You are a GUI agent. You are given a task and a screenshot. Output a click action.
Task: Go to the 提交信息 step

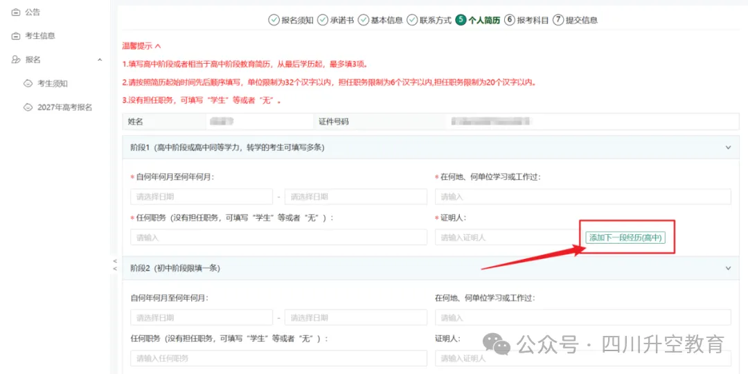click(x=582, y=20)
